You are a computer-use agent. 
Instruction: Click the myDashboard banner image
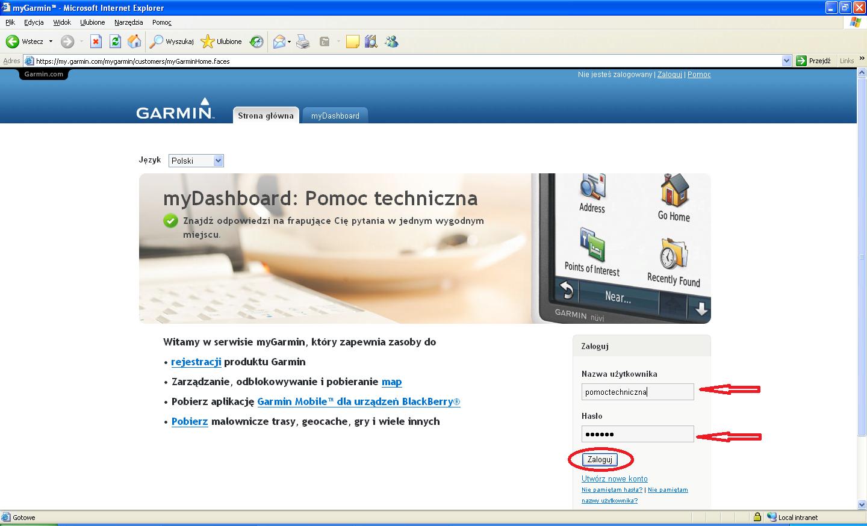(424, 249)
